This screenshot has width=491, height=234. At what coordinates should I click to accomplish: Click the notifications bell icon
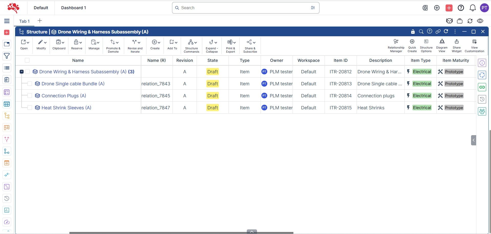[x=472, y=8]
